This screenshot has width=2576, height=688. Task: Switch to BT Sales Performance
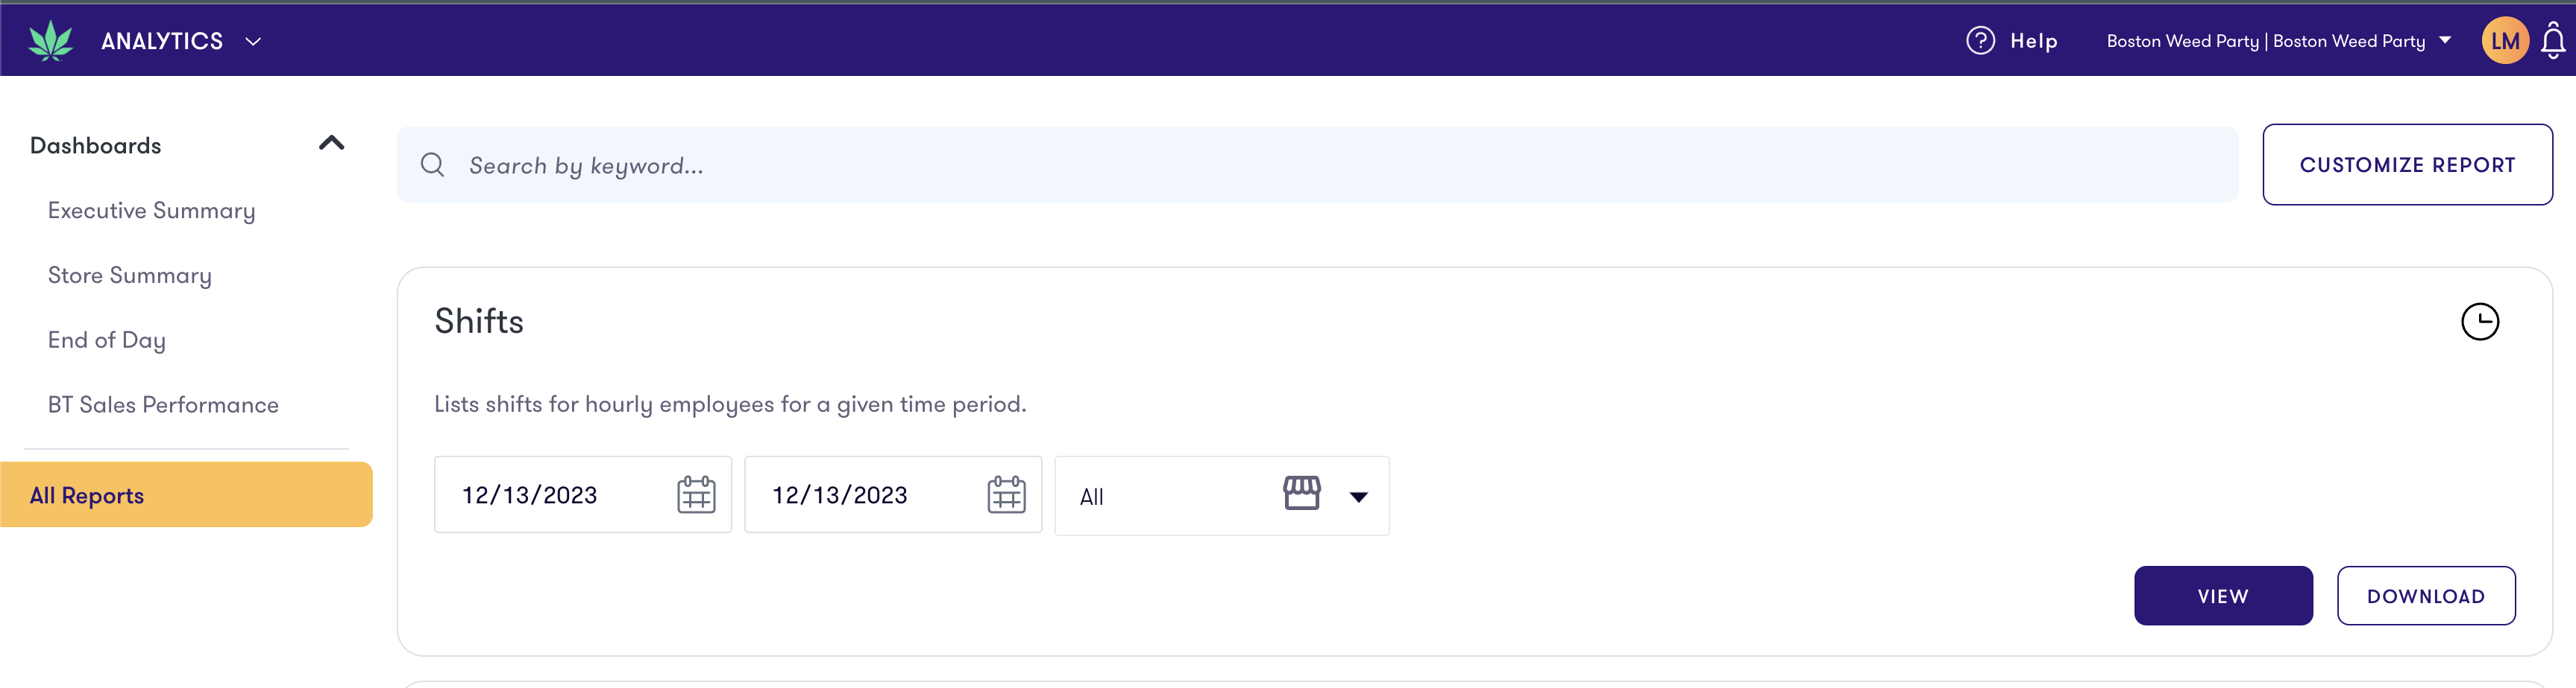point(163,404)
